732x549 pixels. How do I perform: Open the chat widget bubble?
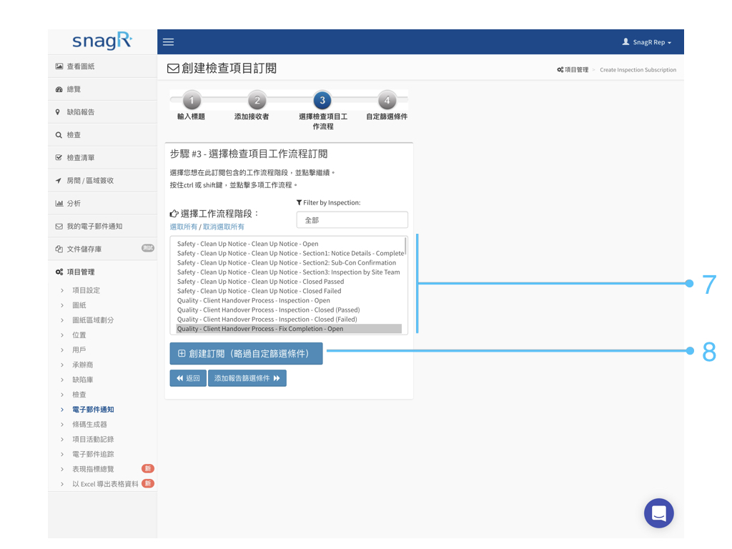pyautogui.click(x=658, y=513)
